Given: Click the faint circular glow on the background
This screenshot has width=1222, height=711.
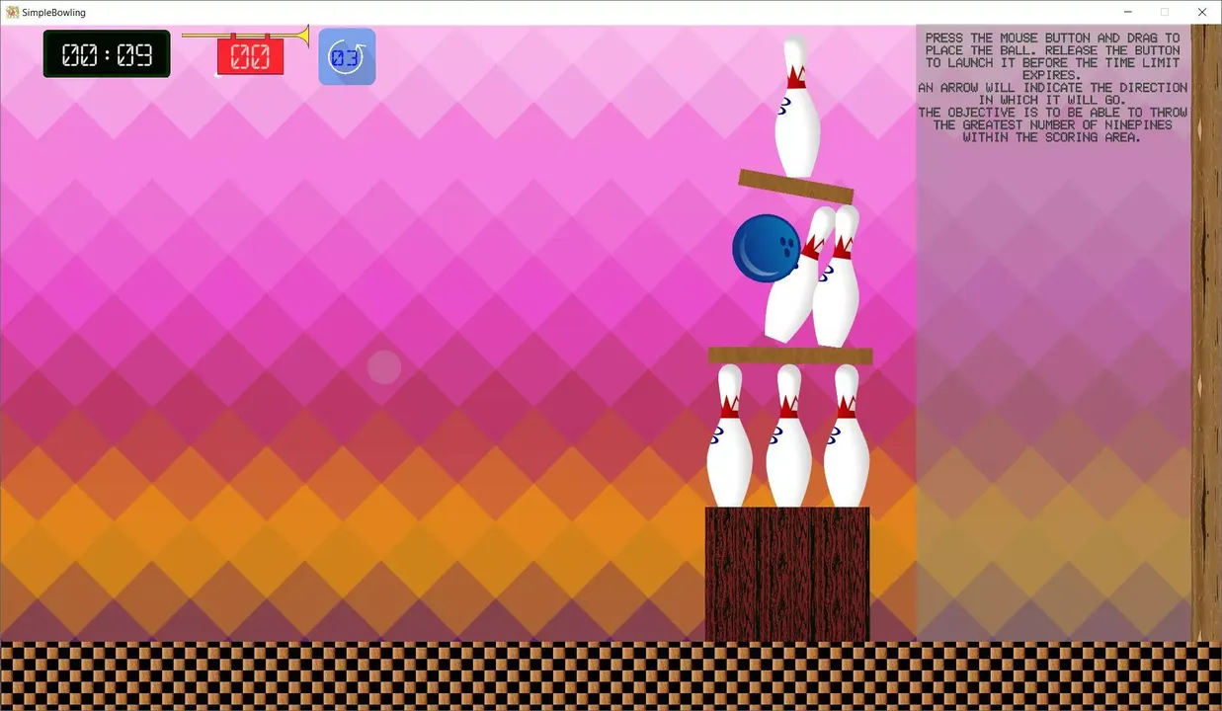Looking at the screenshot, I should [x=383, y=367].
